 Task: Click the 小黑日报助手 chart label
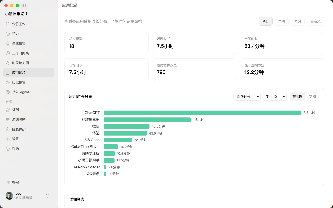click(x=89, y=160)
